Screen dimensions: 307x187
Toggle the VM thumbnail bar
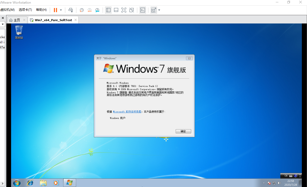[116, 10]
